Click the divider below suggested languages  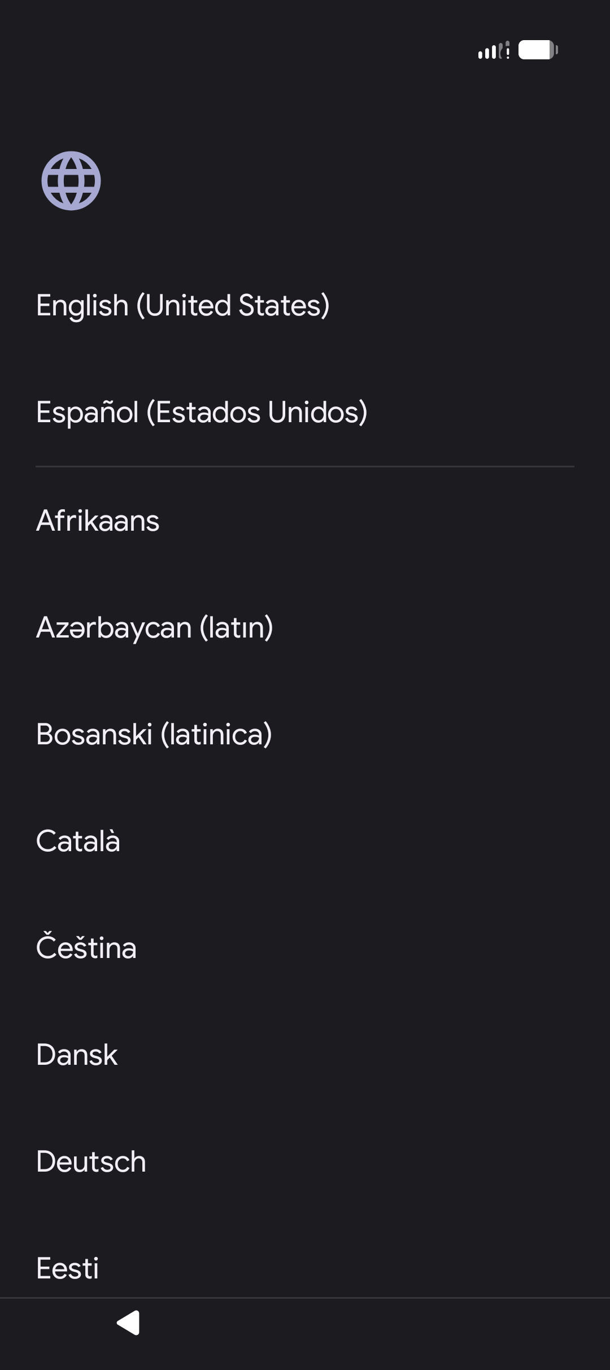click(x=305, y=466)
